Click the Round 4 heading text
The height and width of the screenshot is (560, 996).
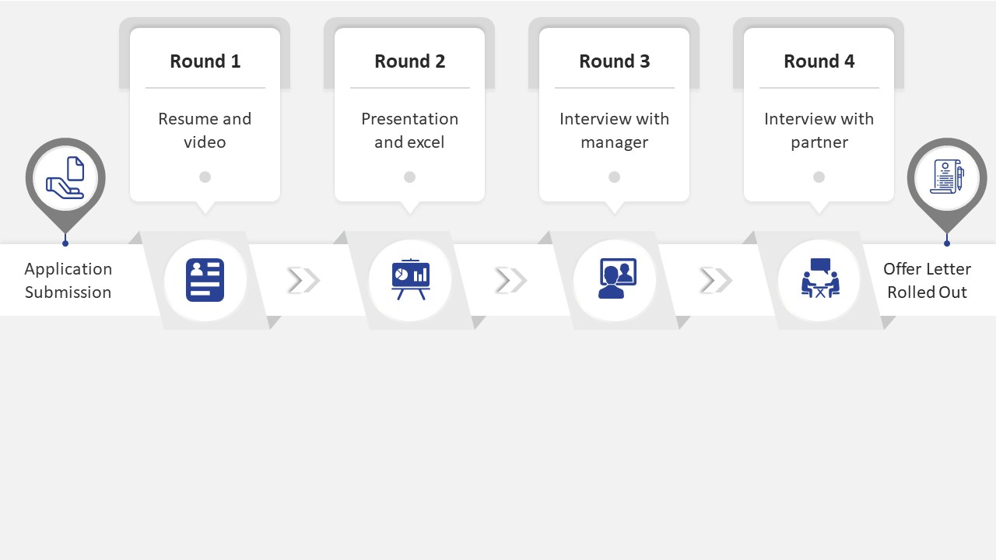[x=819, y=61]
